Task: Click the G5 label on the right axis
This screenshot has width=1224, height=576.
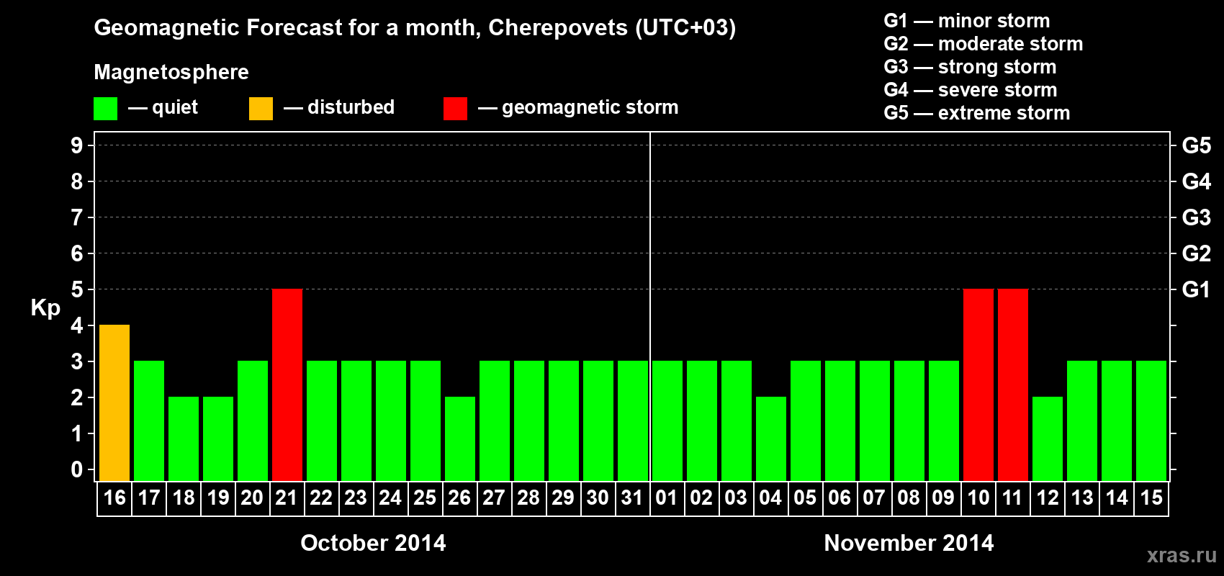Action: pos(1196,145)
